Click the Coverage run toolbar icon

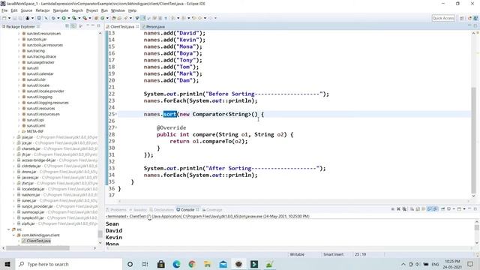pos(74,18)
